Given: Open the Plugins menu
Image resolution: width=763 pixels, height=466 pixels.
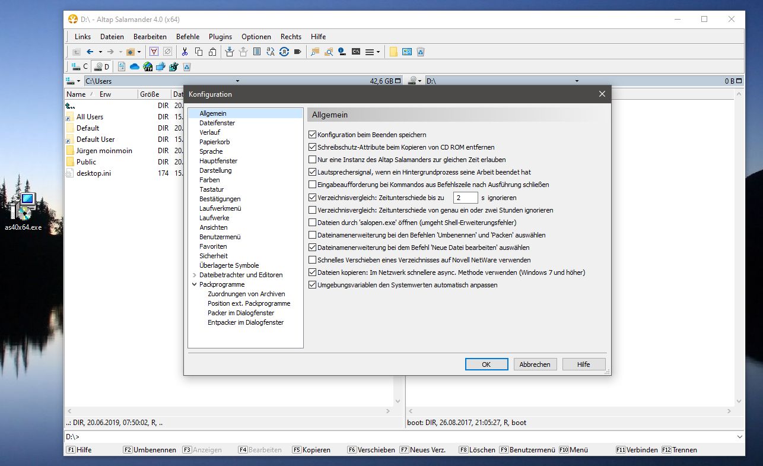Looking at the screenshot, I should click(221, 37).
